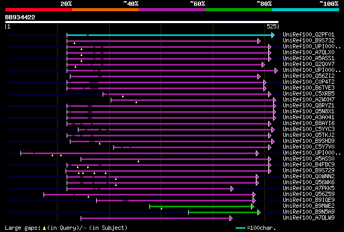The height and width of the screenshot is (232, 344).
Task: Click the yellow gap marker under the Q2Q0V7 bar
Action: 75,67
